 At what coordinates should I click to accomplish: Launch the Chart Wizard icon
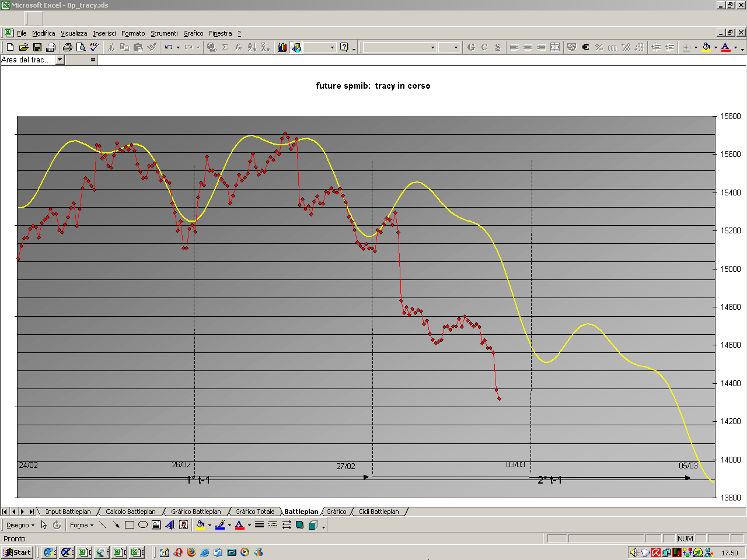point(282,47)
